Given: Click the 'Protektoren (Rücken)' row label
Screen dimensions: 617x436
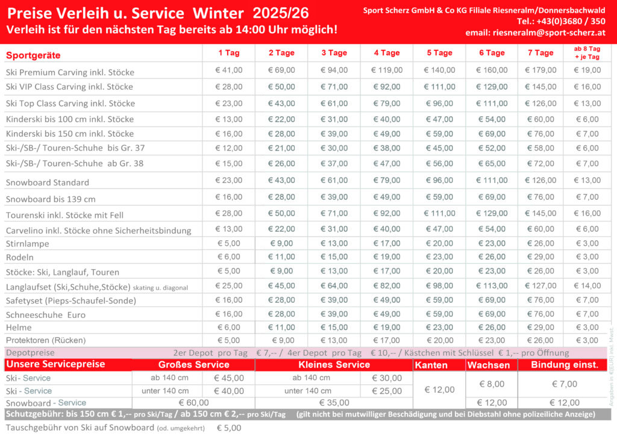Looking at the screenshot, I should (x=46, y=340).
